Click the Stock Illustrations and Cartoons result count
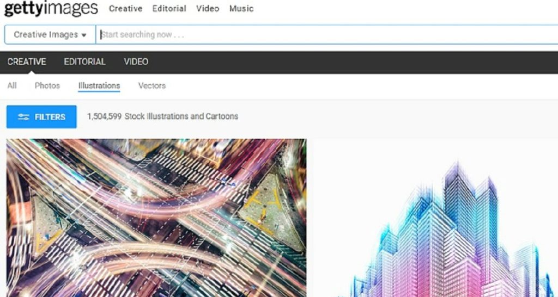Viewport: 558px width, 297px height. [162, 116]
